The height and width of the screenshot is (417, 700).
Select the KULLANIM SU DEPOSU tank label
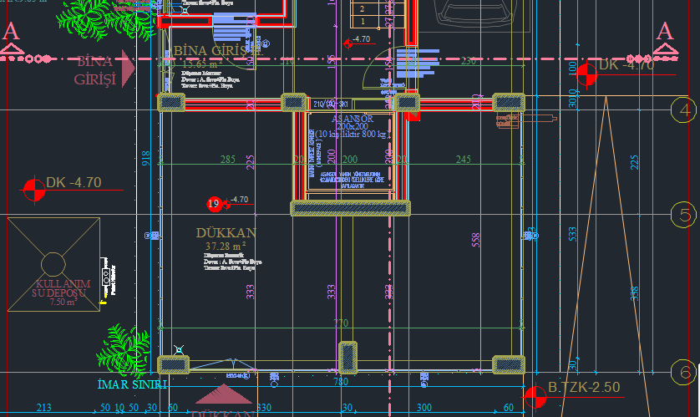tap(56, 289)
